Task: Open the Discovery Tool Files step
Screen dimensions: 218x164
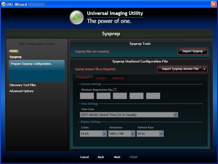Action: click(x=23, y=85)
